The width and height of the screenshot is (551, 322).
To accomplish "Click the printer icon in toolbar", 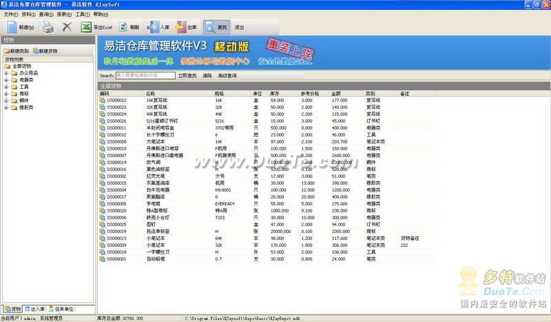I will point(48,28).
